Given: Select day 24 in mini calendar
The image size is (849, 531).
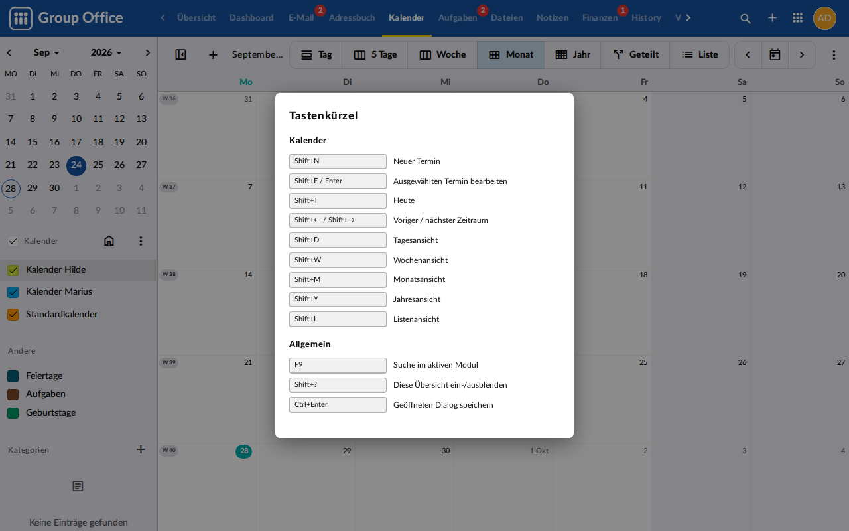Looking at the screenshot, I should click(76, 165).
